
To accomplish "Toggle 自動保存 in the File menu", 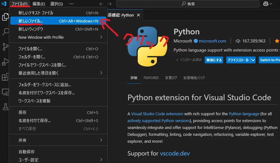I will click(x=58, y=152).
